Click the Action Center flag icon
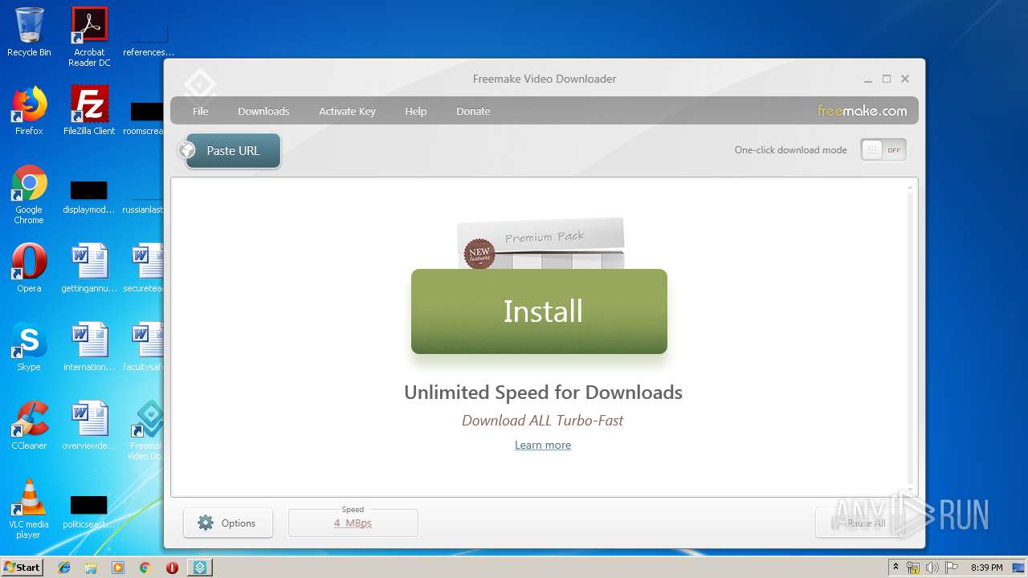 [x=952, y=568]
